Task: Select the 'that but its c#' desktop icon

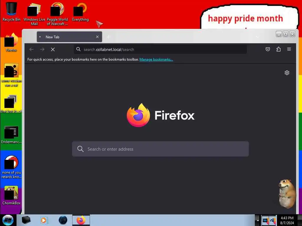Action: point(12,104)
